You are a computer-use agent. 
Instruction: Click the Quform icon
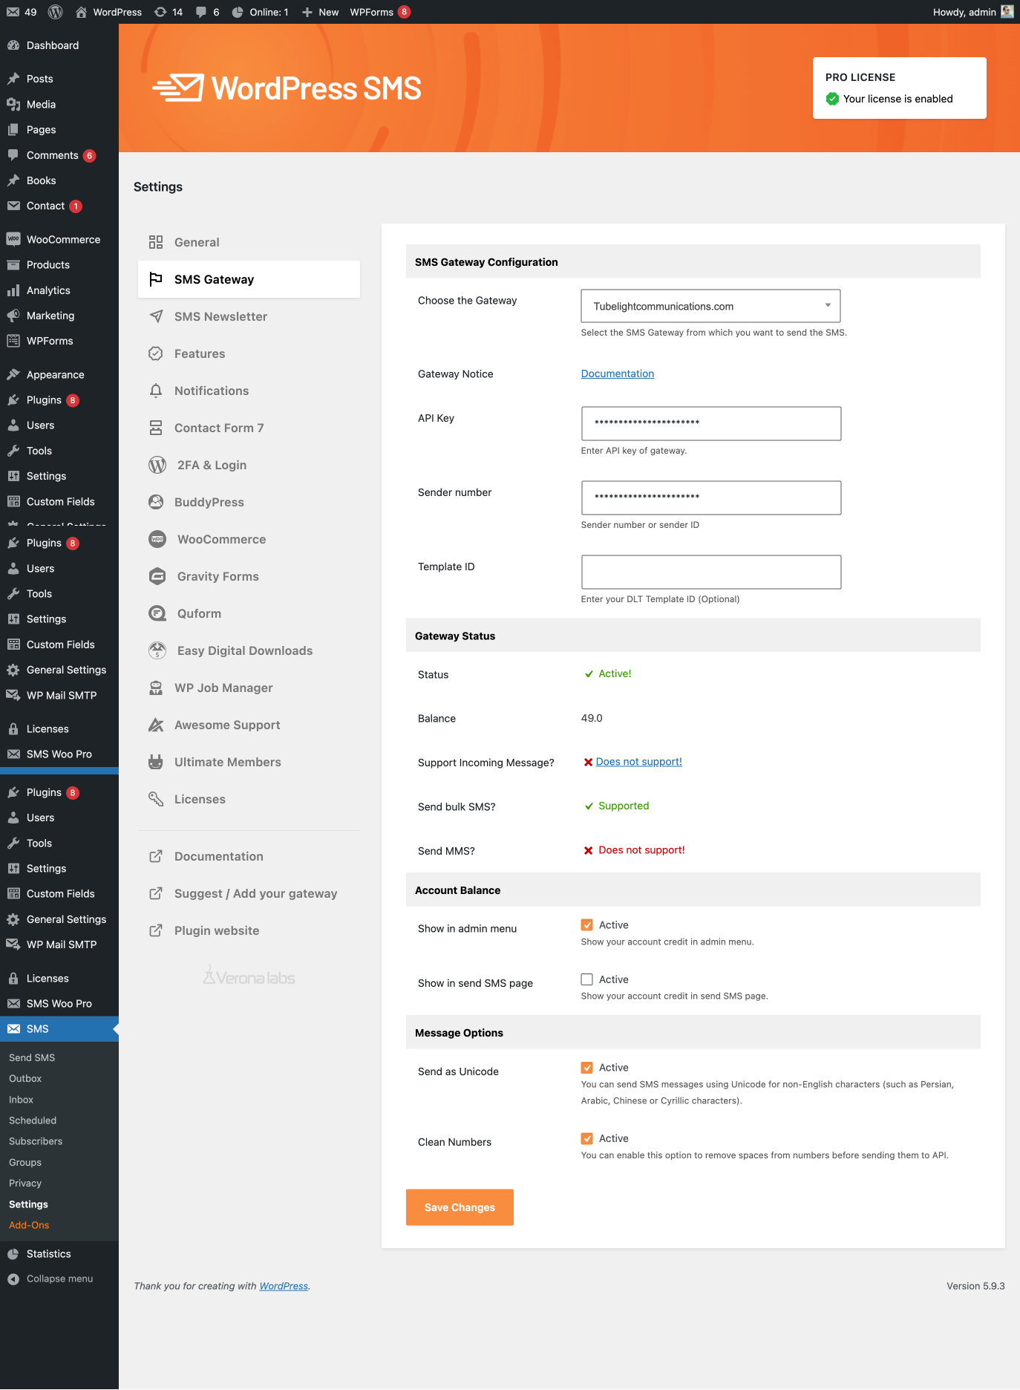(157, 613)
